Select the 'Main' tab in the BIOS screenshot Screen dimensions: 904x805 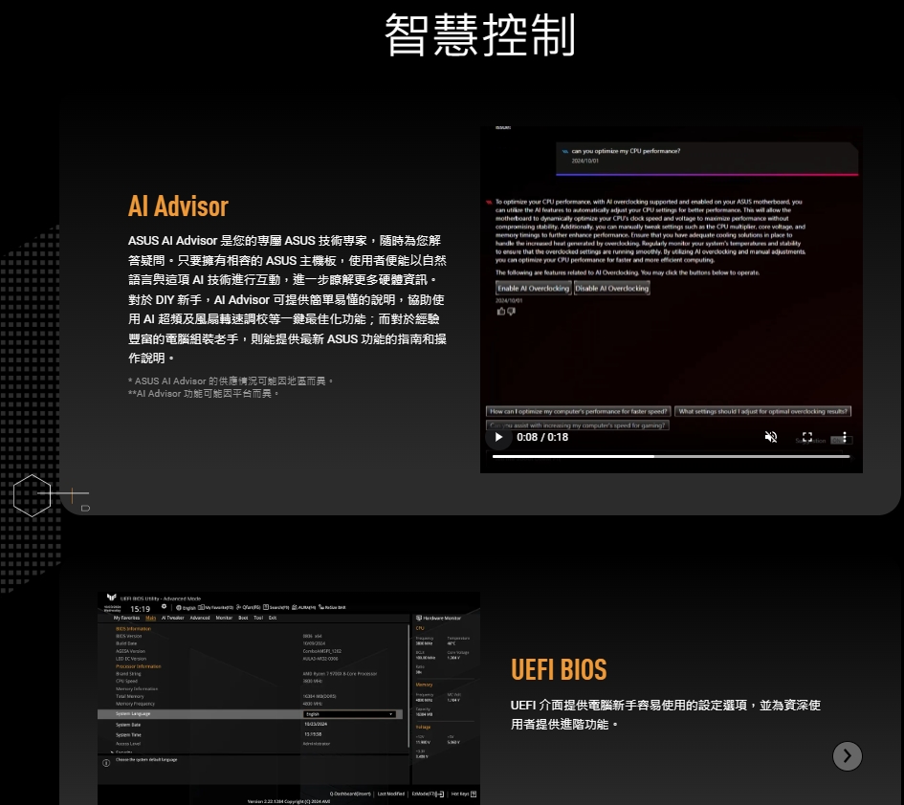(x=150, y=618)
